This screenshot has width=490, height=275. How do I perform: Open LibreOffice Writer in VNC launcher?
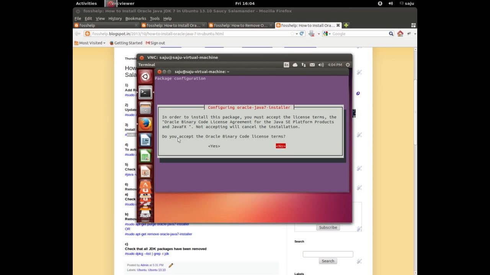145,140
